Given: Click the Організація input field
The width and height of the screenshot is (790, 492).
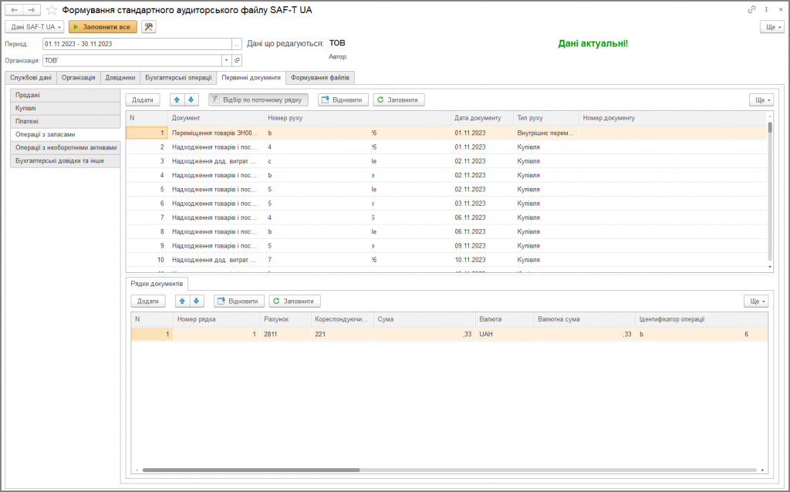Looking at the screenshot, I should tap(132, 60).
